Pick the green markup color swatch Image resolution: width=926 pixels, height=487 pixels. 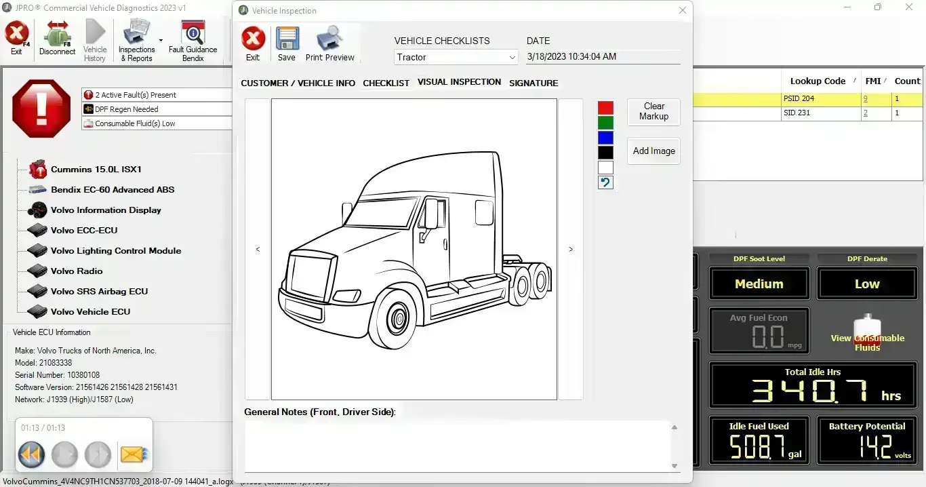[x=605, y=123]
